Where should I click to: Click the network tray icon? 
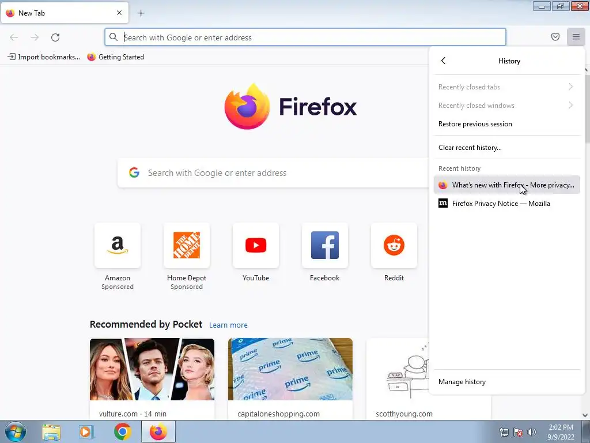click(504, 432)
